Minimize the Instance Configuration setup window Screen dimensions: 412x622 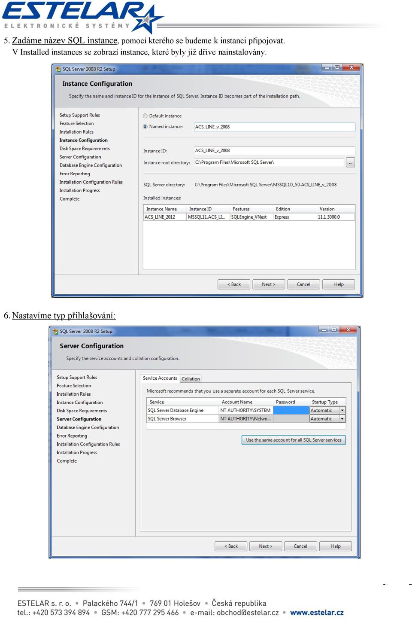(327, 67)
